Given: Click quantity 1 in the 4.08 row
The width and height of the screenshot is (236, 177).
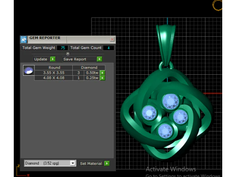Looking at the screenshot, I should point(79,78).
